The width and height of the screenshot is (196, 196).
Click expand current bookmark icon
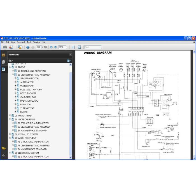pos(69,61)
